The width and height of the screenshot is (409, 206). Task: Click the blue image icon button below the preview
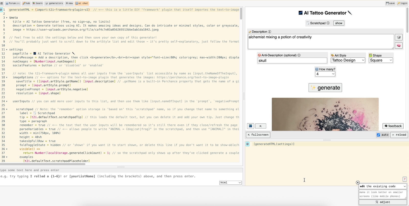tap(251, 126)
